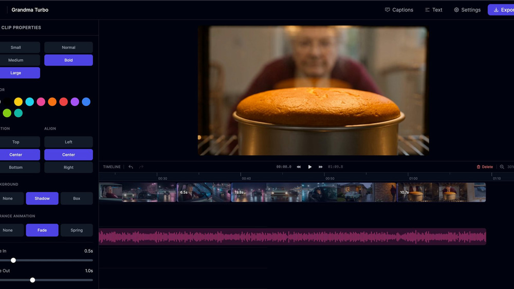Viewport: 514px width, 289px height.
Task: Click the 0.5s fade in value
Action: (x=88, y=251)
